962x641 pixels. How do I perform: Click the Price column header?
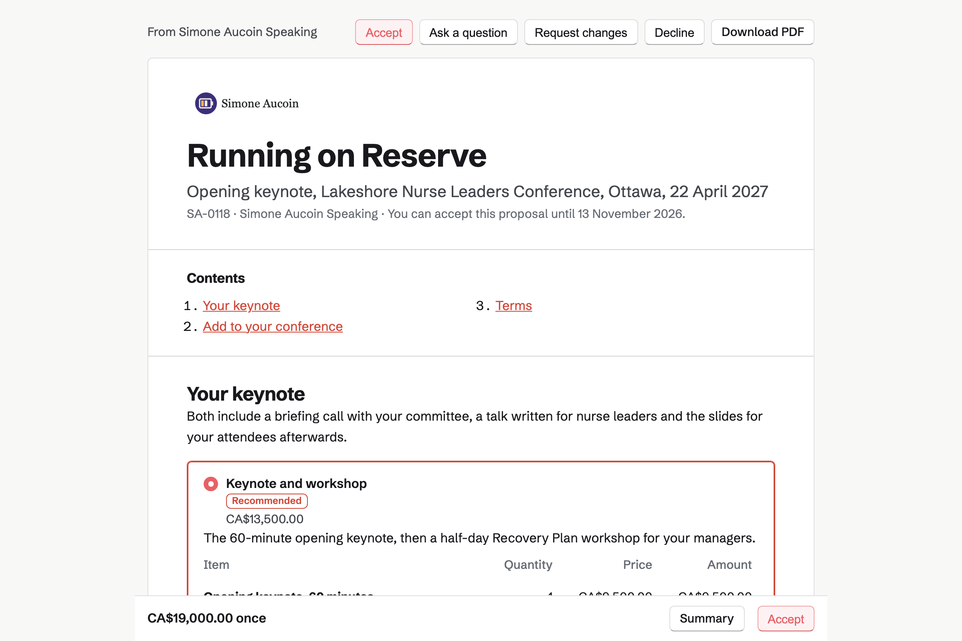(x=637, y=564)
